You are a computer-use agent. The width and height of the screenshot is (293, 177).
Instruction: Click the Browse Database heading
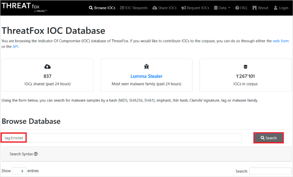coord(31,121)
